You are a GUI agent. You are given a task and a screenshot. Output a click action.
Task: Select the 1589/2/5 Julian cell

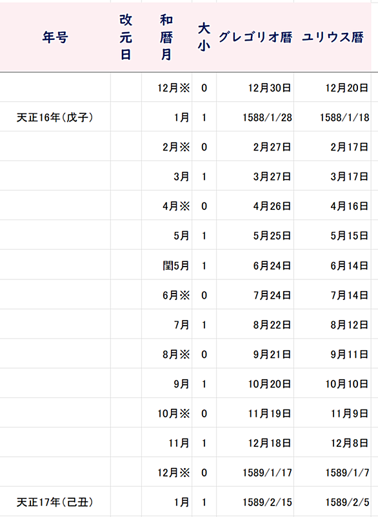coord(332,502)
